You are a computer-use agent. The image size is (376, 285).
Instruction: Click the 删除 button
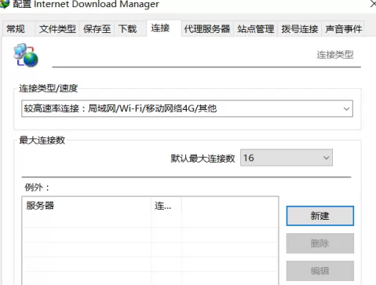click(320, 243)
